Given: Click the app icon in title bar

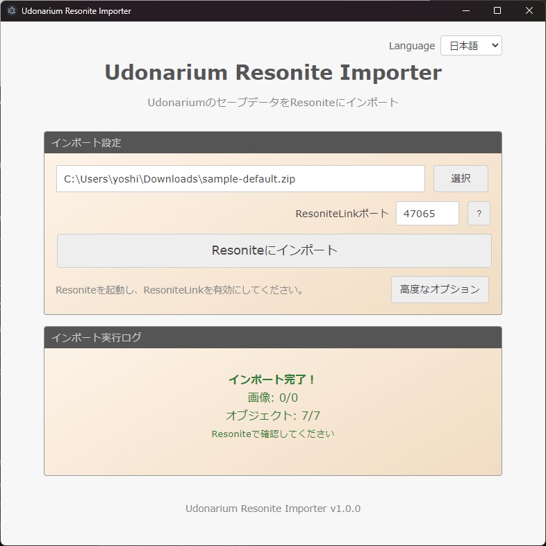Looking at the screenshot, I should point(12,11).
